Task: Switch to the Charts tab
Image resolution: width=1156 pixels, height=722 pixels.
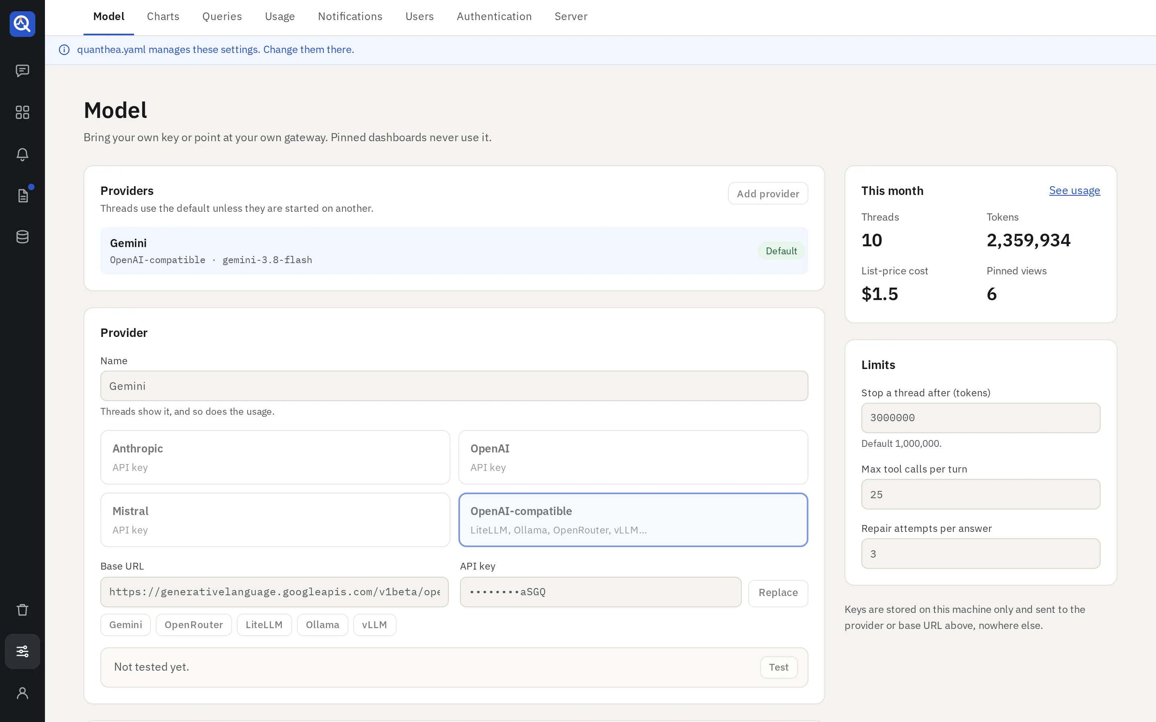Action: tap(163, 17)
